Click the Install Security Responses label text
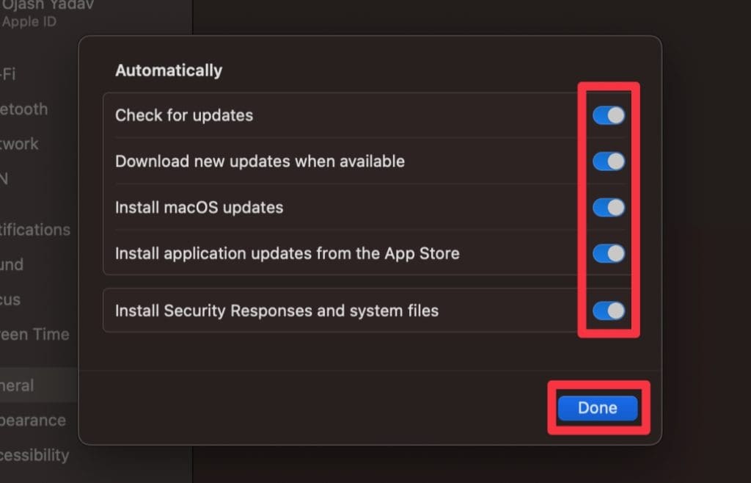Viewport: 751px width, 483px height. 276,310
